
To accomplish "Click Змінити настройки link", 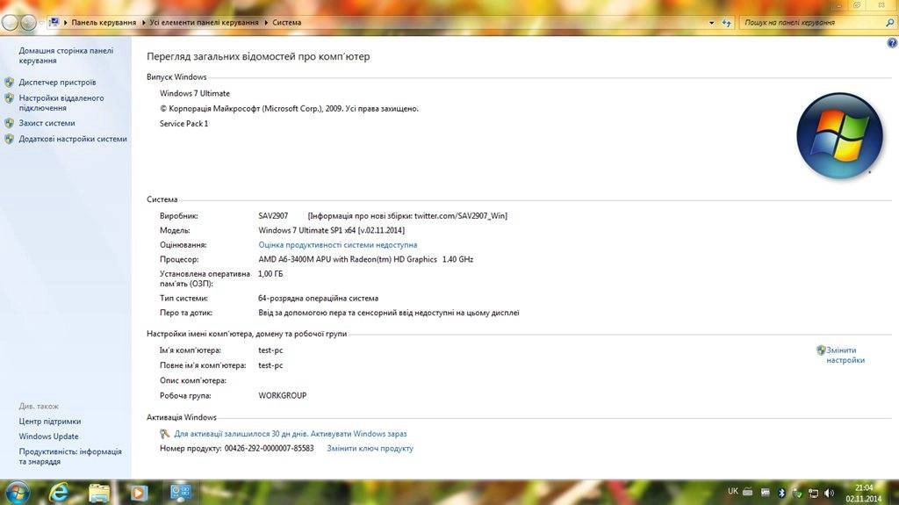I will [x=845, y=355].
